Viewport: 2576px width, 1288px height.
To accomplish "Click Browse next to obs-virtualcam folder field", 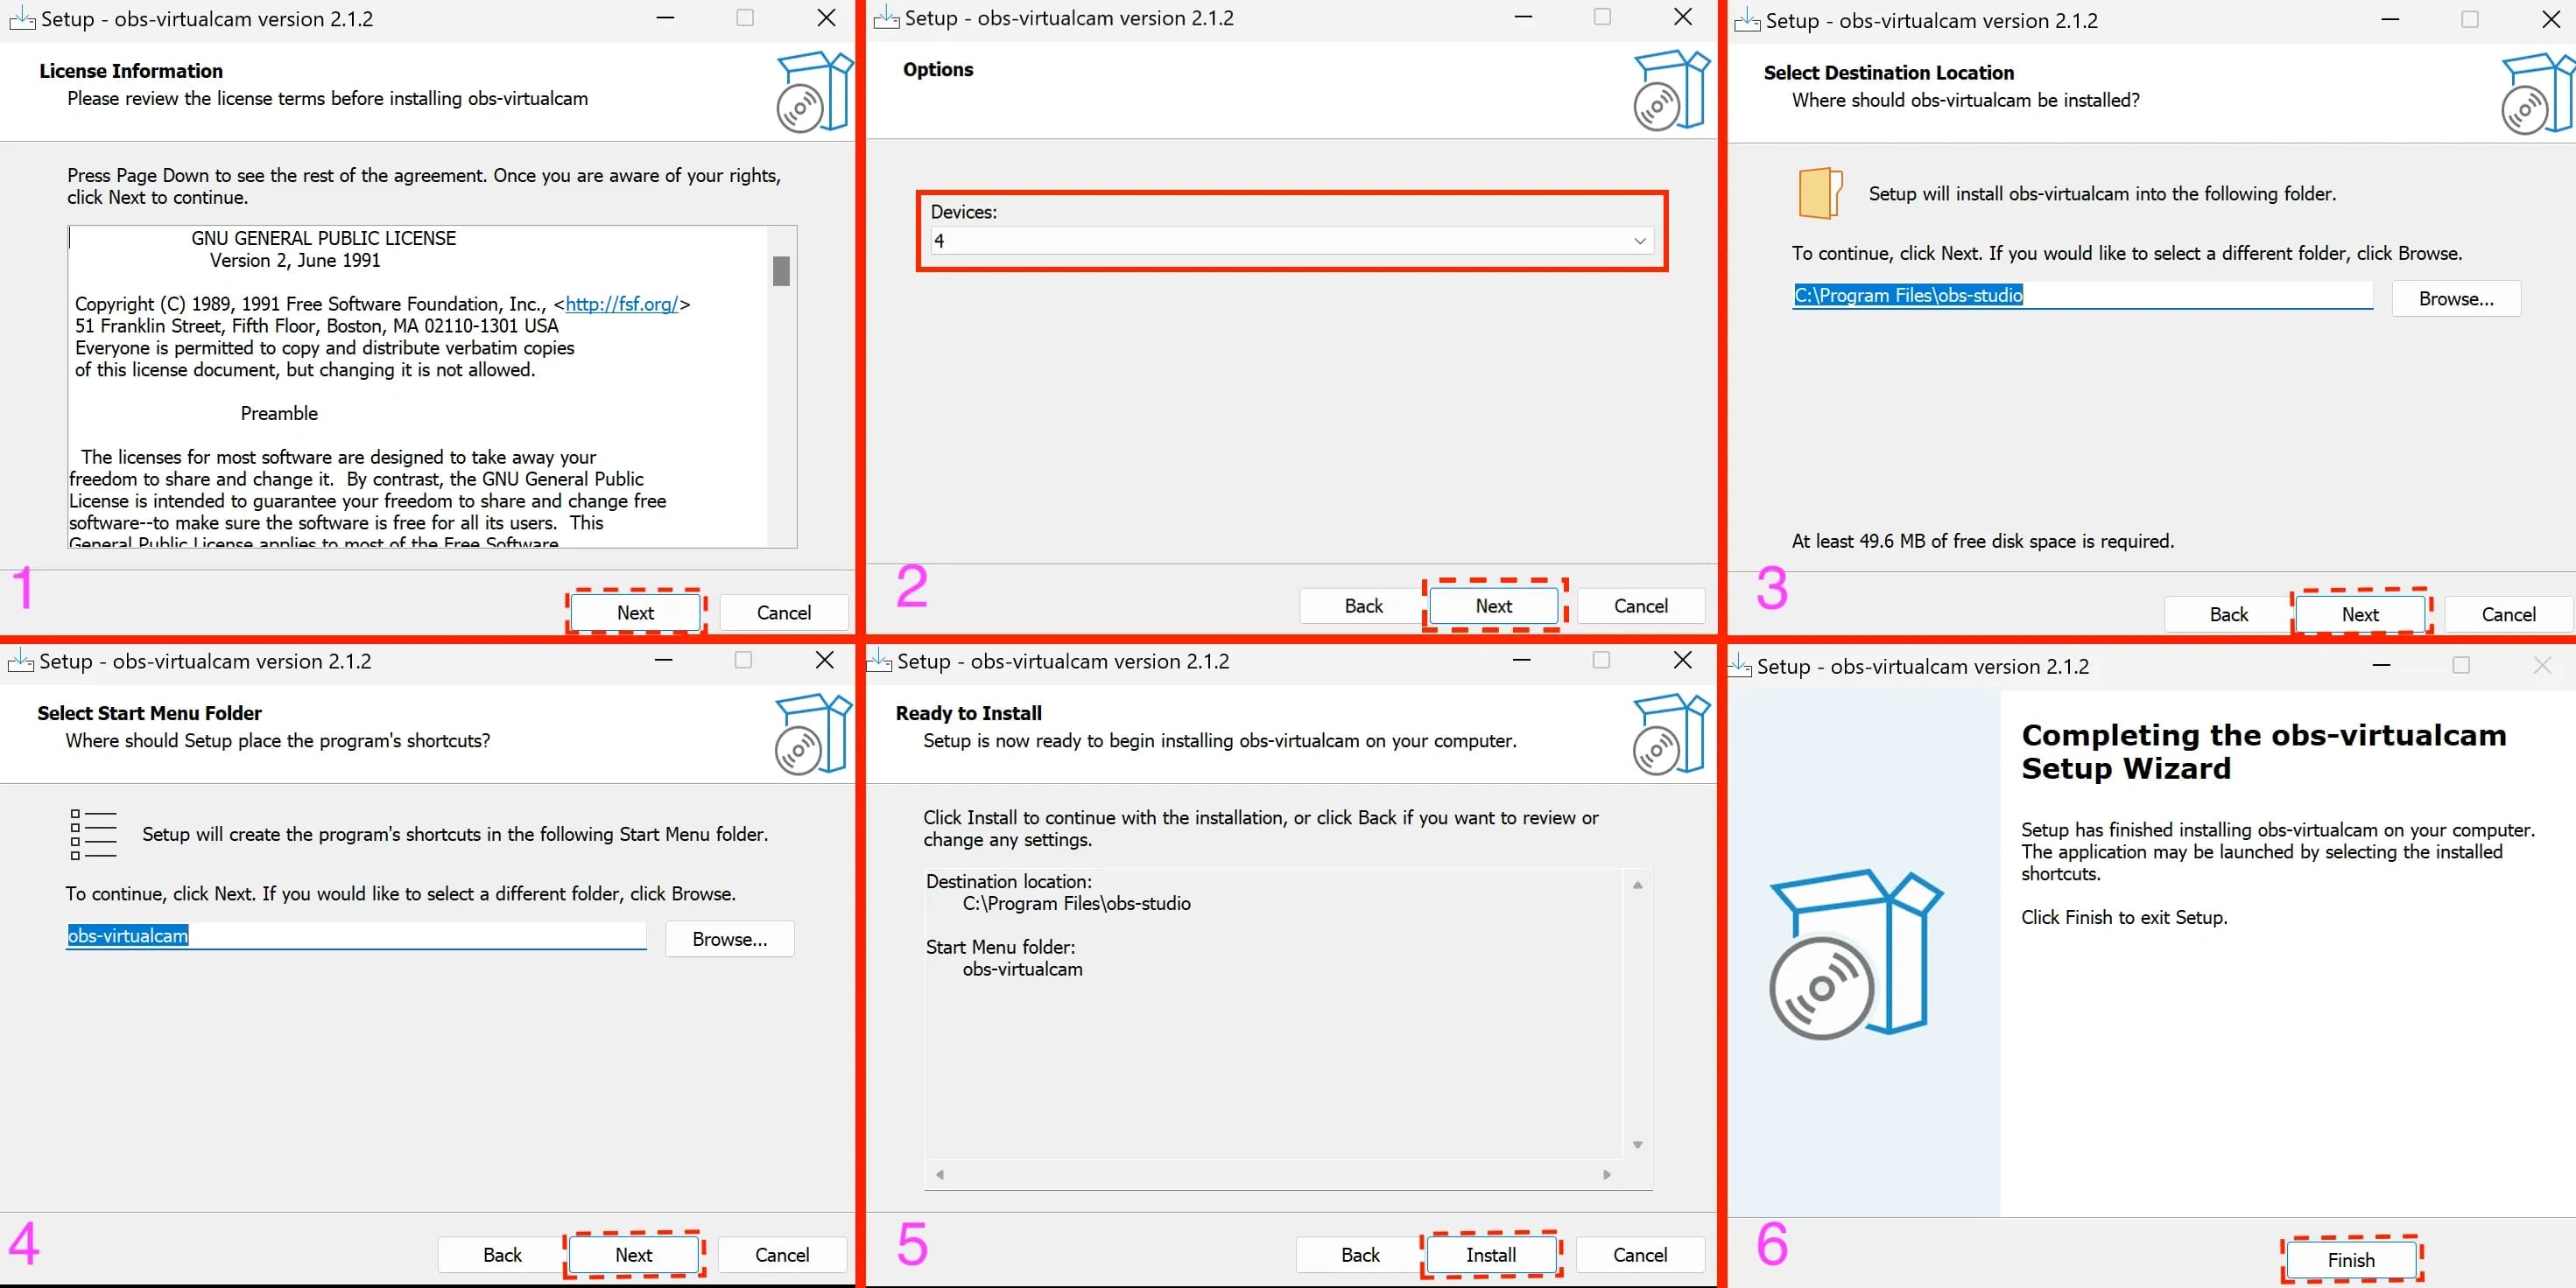I will point(730,939).
